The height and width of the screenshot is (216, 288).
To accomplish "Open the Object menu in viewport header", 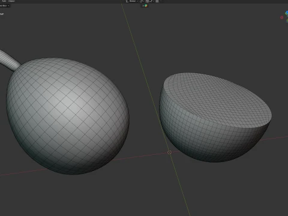I will point(11,1).
